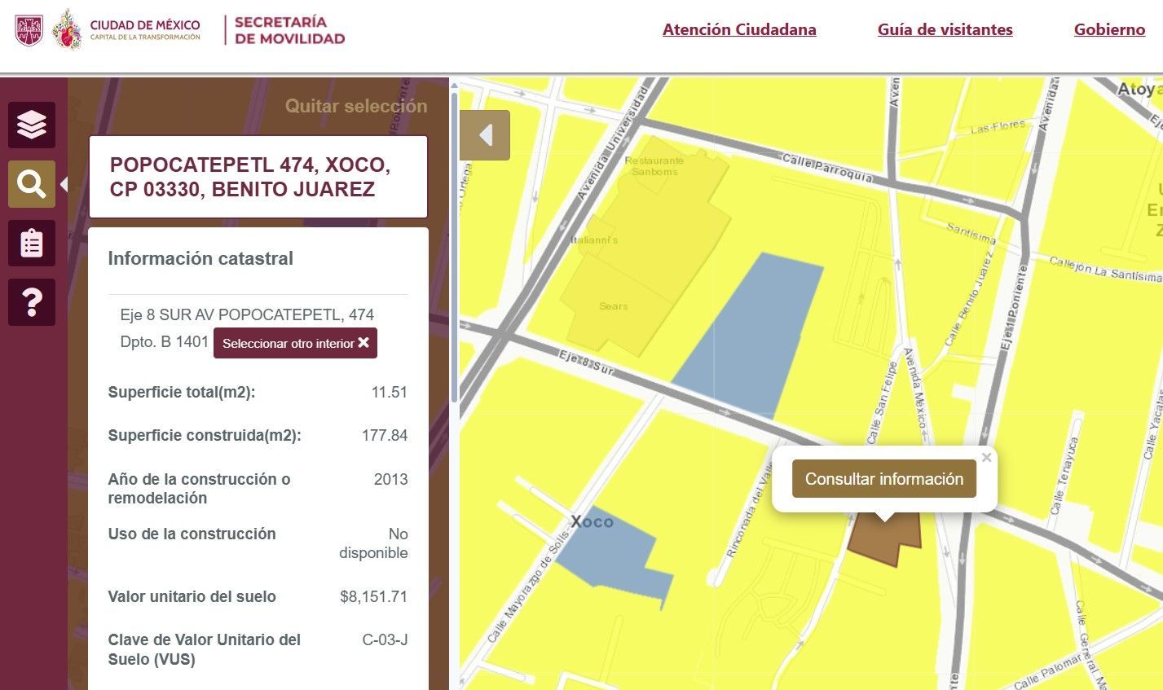Click the city coat of arms icon
Viewport: 1163px width, 690px height.
click(29, 30)
